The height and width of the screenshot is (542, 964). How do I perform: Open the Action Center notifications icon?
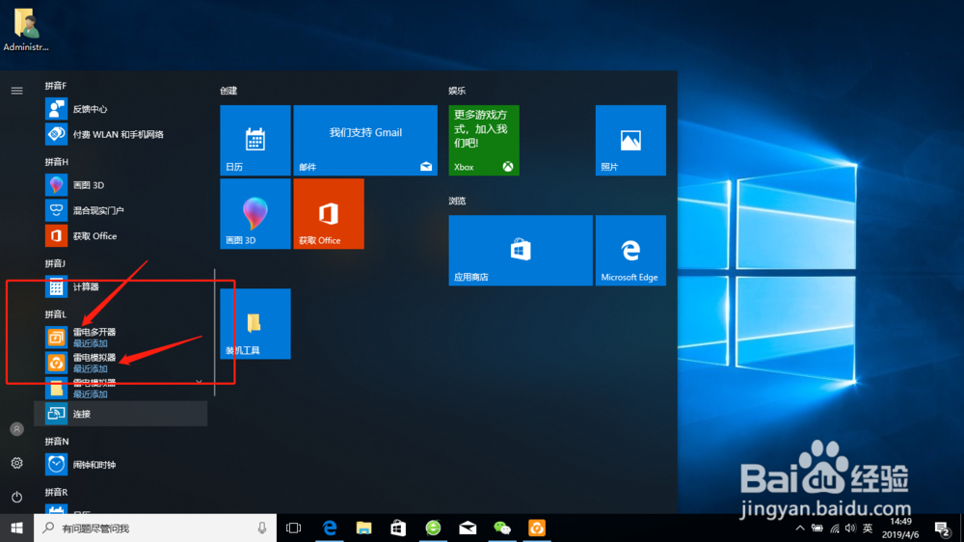[x=942, y=528]
